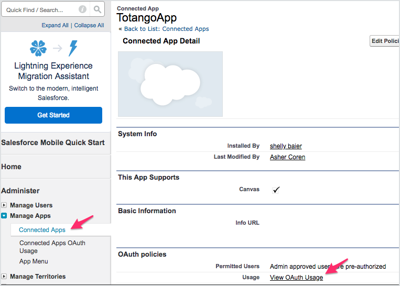This screenshot has height=286, width=400.
Task: Click the blue flower migration icon
Action: [x=38, y=48]
